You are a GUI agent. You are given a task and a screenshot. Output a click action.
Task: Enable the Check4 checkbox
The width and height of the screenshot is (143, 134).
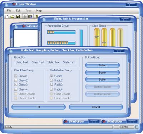[x=16, y=89]
